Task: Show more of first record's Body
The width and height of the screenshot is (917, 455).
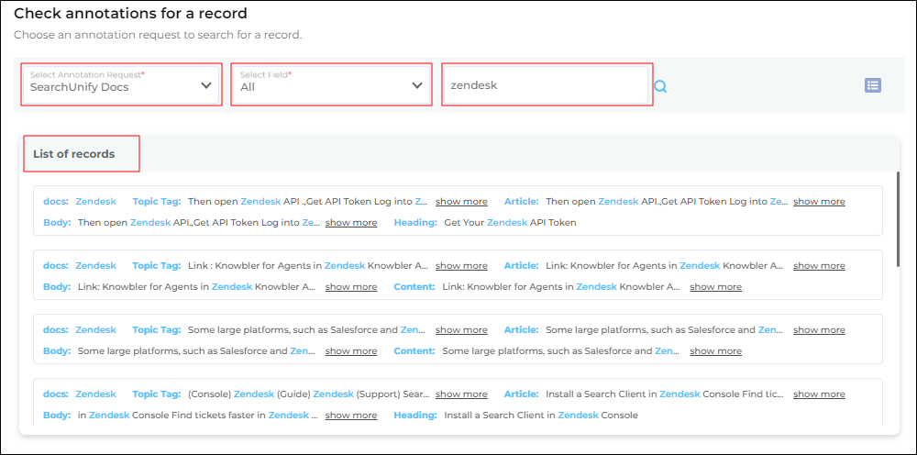Action: click(350, 222)
